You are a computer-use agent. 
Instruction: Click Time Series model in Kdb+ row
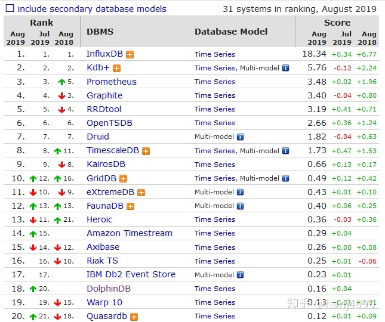click(215, 68)
